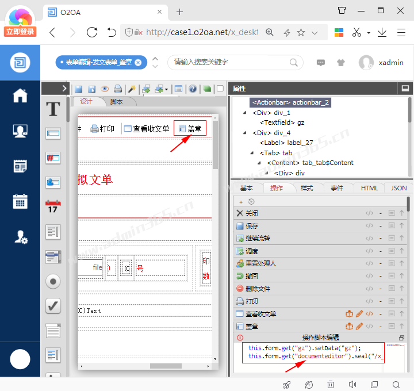Click the magic wand toolbar icon

tap(132, 89)
